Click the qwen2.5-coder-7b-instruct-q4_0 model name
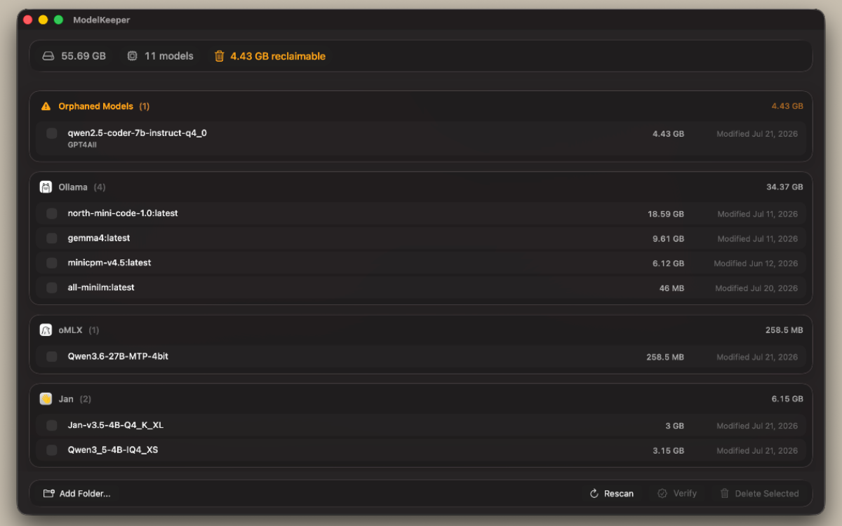Viewport: 842px width, 526px height. point(138,133)
